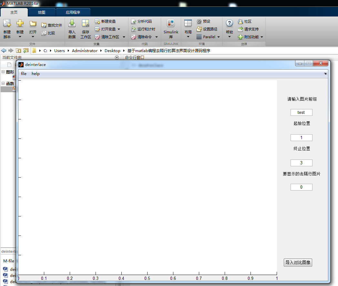The image size is (338, 286).
Task: Click the deinterlace menu bar dock arrow
Action: coord(325,74)
